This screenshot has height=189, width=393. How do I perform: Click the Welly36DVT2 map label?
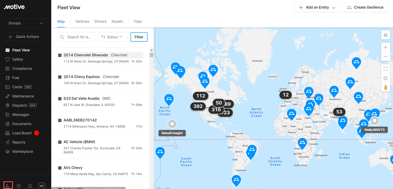tap(374, 130)
